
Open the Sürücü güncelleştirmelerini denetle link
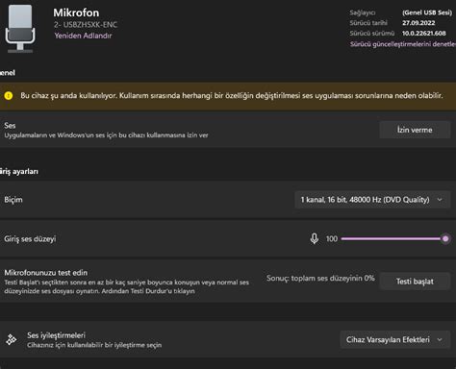click(403, 44)
